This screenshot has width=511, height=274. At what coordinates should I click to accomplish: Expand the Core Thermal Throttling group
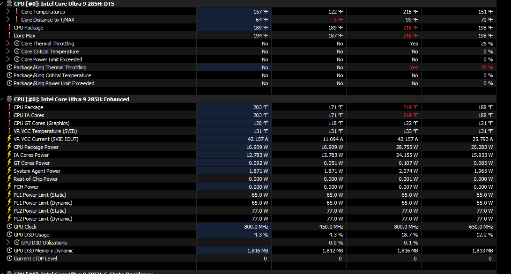8,44
